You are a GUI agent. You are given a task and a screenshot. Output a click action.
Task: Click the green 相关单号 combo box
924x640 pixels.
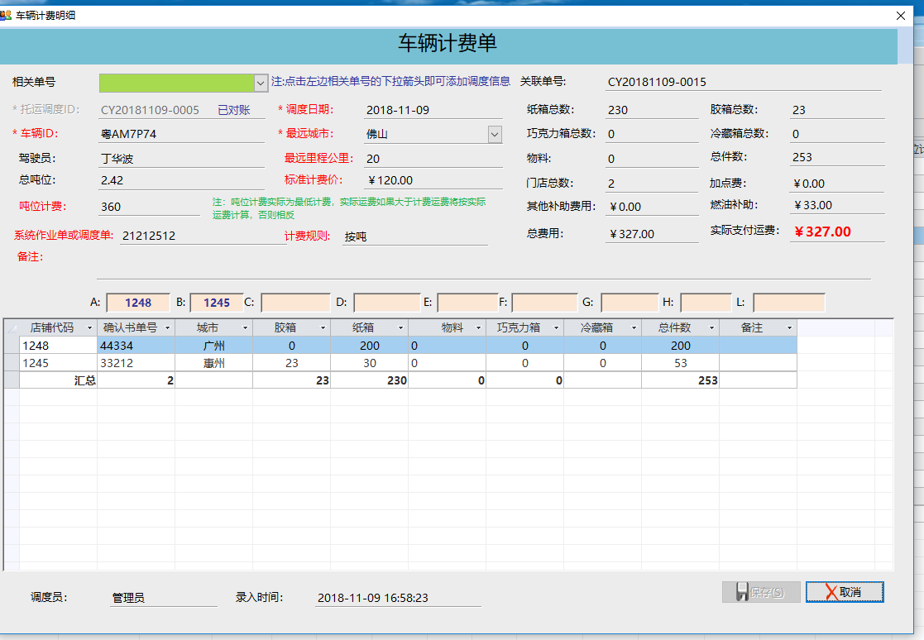pyautogui.click(x=184, y=83)
